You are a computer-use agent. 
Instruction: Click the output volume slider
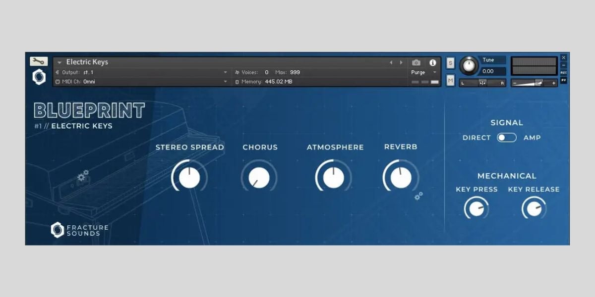click(x=535, y=83)
